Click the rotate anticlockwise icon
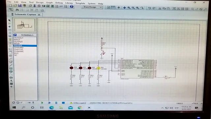This screenshot has height=119, width=211. click(18, 103)
